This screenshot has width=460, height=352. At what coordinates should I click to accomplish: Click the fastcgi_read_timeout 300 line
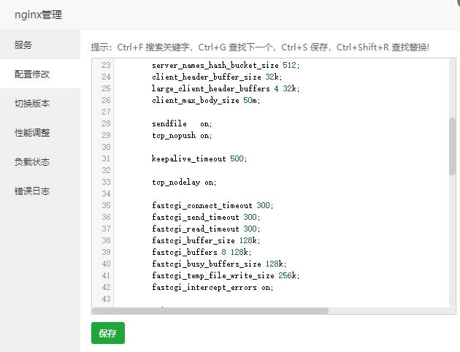(206, 229)
